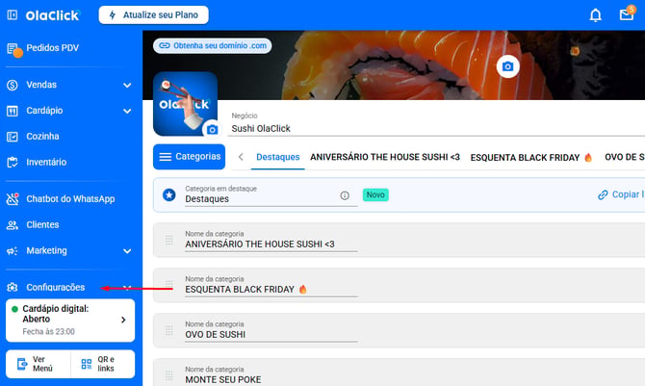
Task: Expand the Cardápio submenu chevron
Action: tap(127, 111)
